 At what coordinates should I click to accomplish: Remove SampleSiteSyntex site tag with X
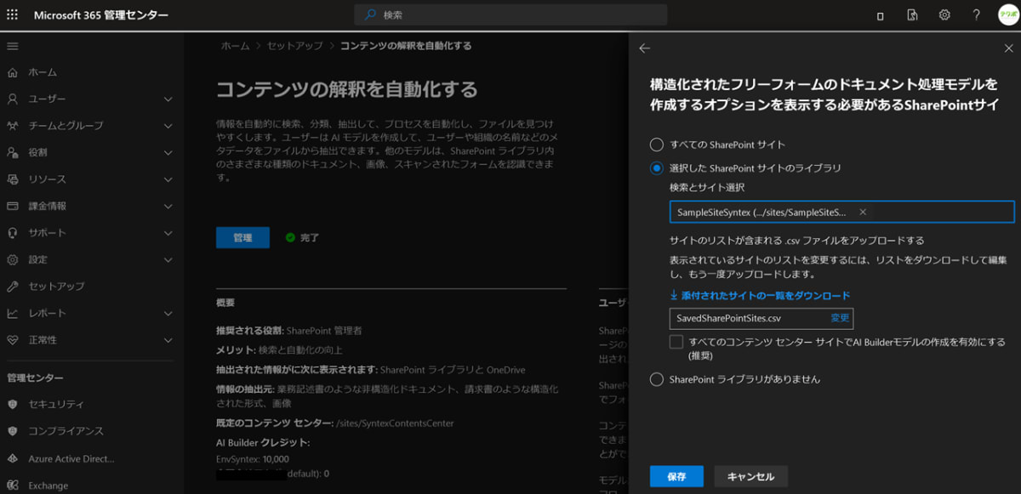pyautogui.click(x=863, y=212)
